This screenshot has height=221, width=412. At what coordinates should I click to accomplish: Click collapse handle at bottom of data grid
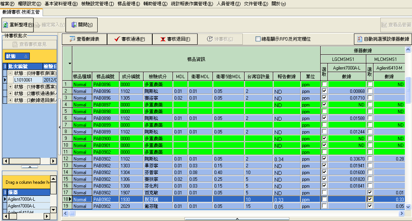[237, 219]
